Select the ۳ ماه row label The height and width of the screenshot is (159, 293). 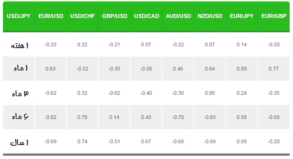[x=20, y=94]
